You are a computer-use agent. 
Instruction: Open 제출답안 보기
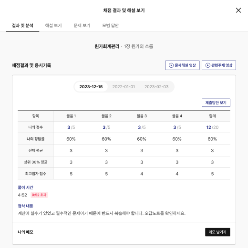216,103
